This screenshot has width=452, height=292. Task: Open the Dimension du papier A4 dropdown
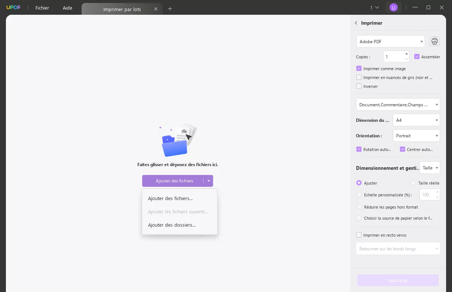[416, 120]
